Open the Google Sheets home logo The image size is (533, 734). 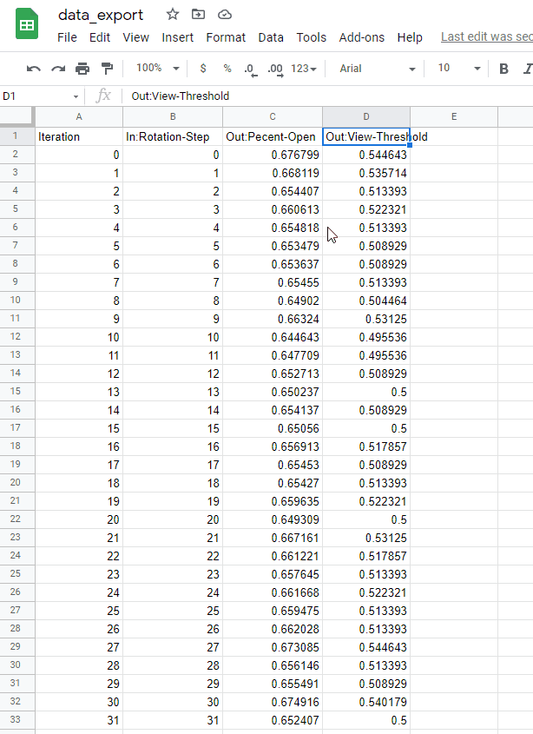(27, 25)
